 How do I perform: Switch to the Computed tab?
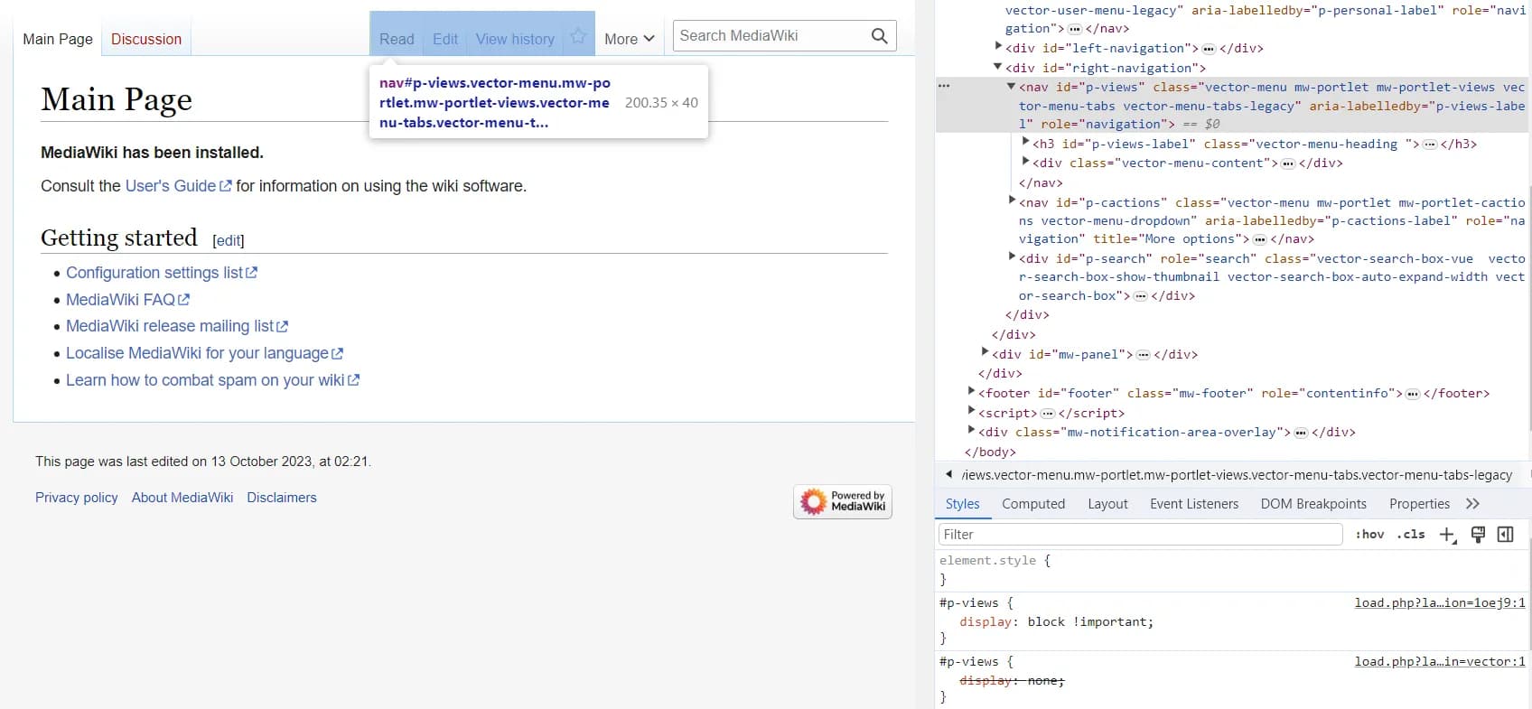click(1033, 504)
